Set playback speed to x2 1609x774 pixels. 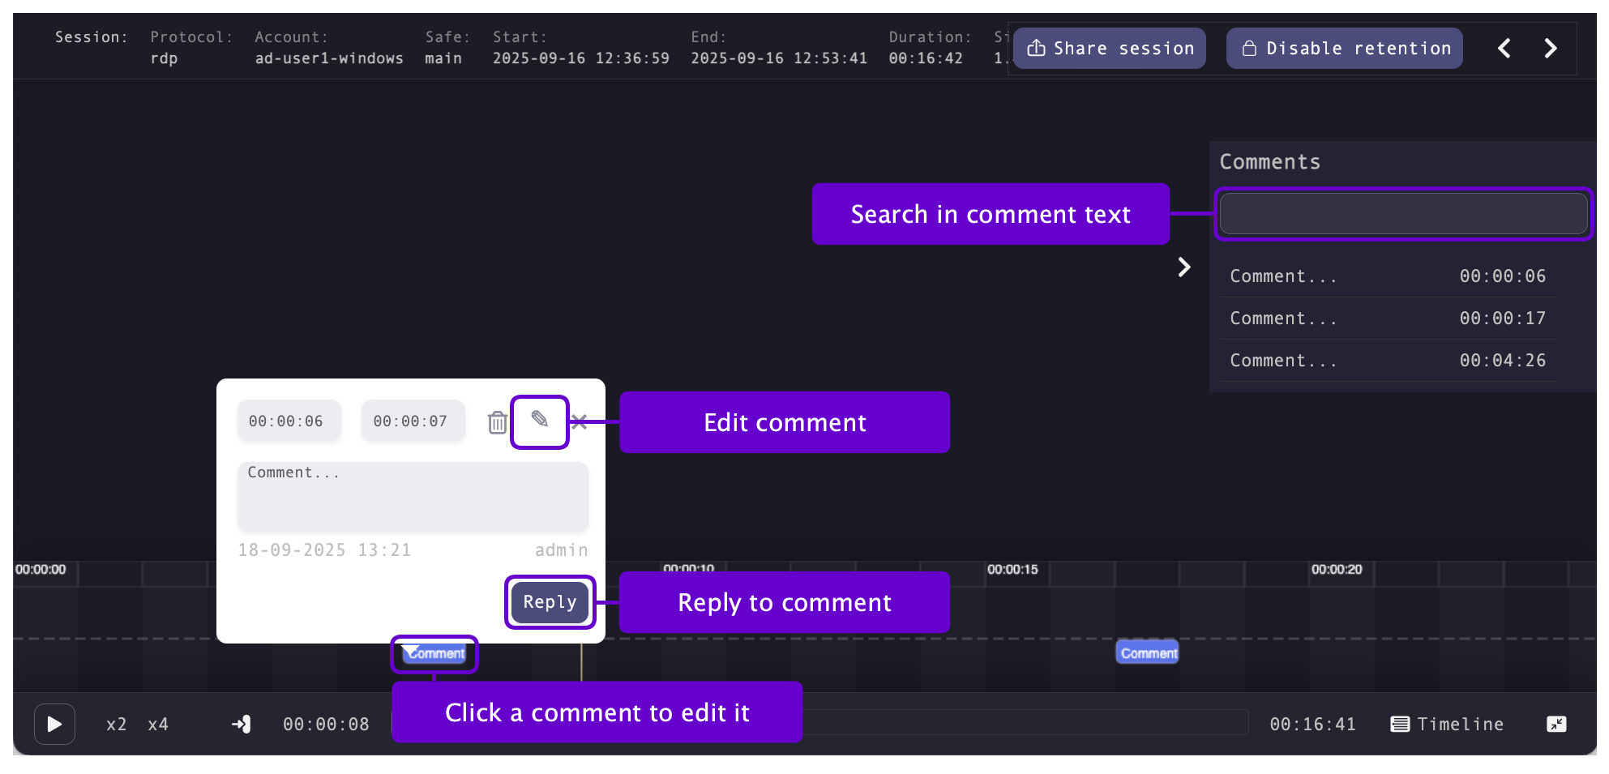coord(116,724)
